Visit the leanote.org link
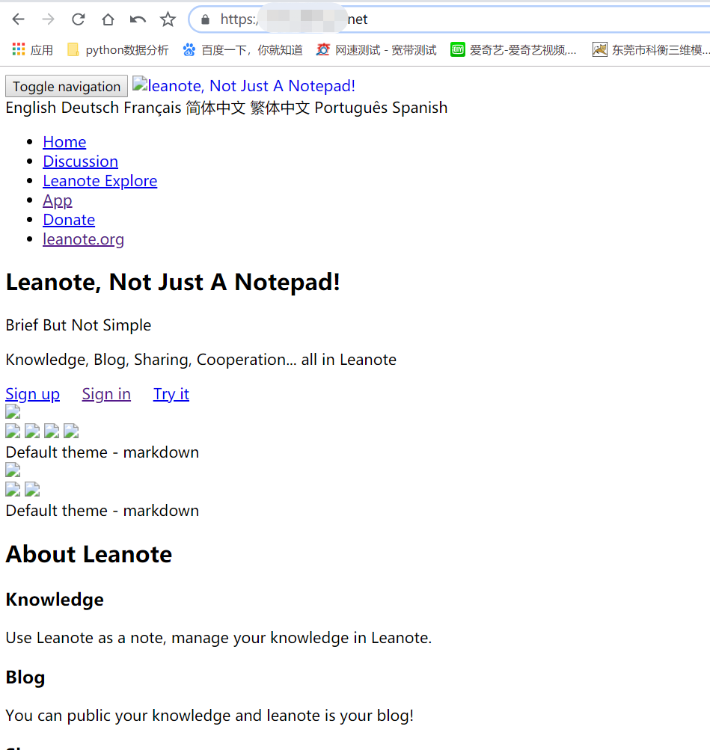Screen dimensions: 710x750 tap(83, 239)
